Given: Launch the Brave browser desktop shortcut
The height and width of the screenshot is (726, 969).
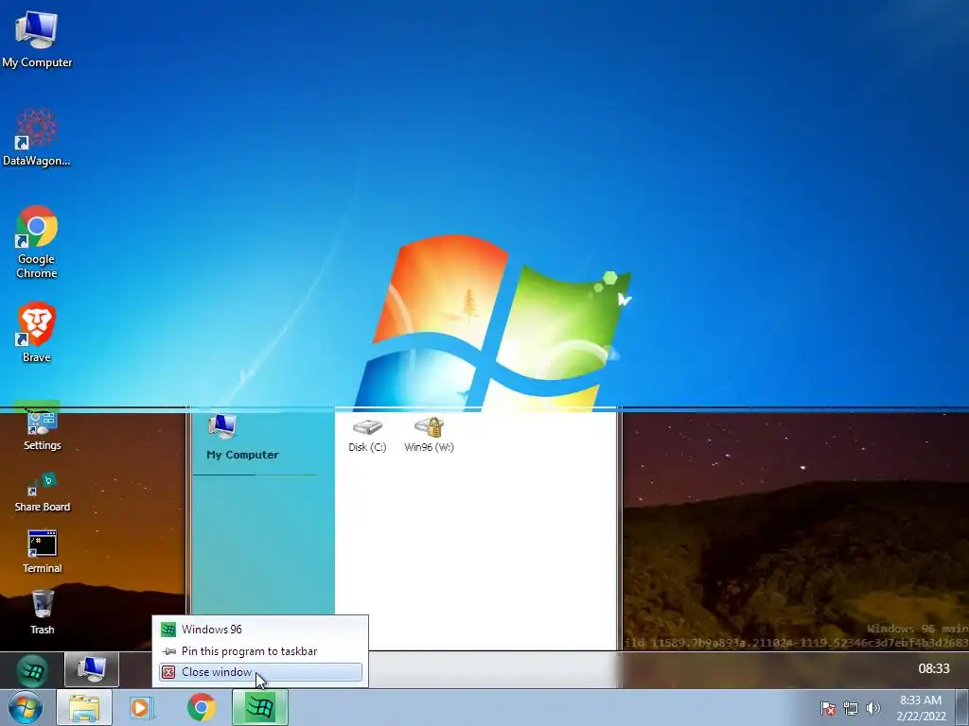Looking at the screenshot, I should [x=37, y=332].
